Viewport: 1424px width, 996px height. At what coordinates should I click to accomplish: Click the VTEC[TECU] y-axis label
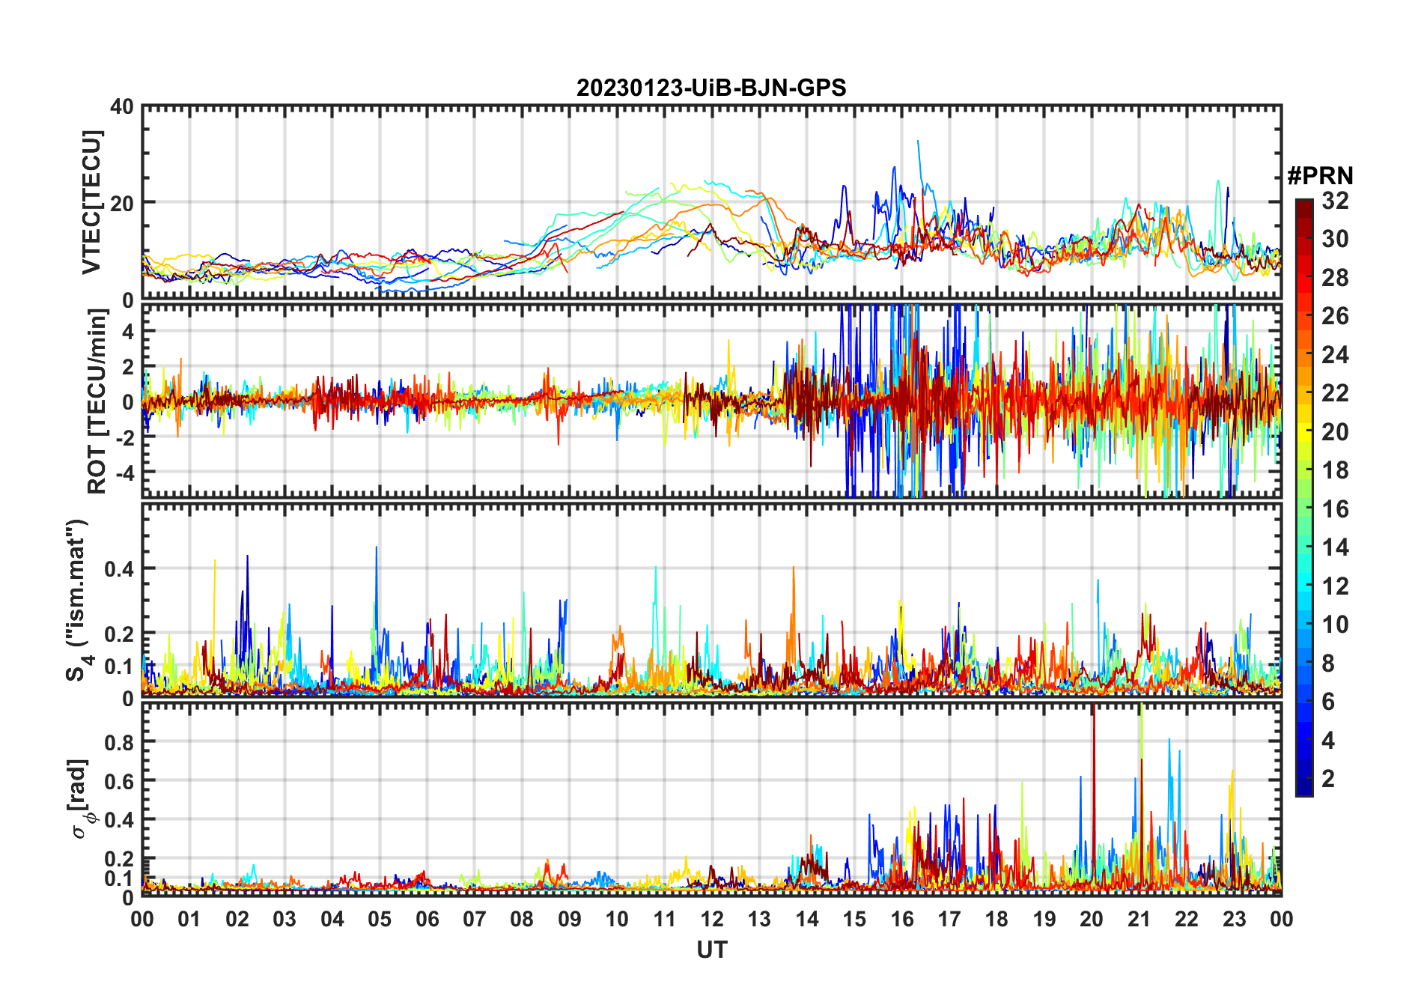tap(91, 202)
